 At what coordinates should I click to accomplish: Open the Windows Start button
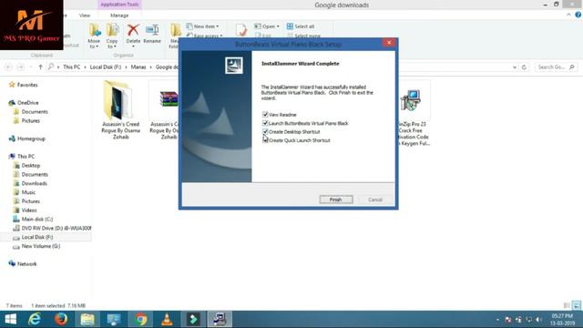[10, 319]
